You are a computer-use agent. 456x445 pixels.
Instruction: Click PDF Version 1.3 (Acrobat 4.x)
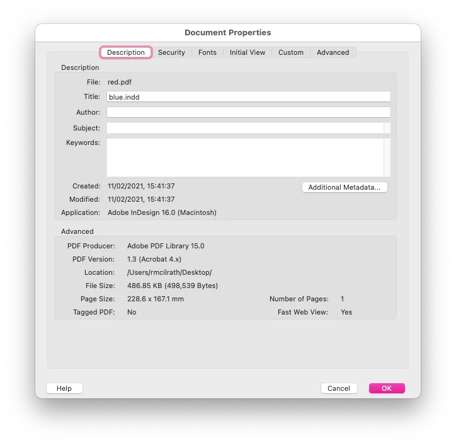154,259
